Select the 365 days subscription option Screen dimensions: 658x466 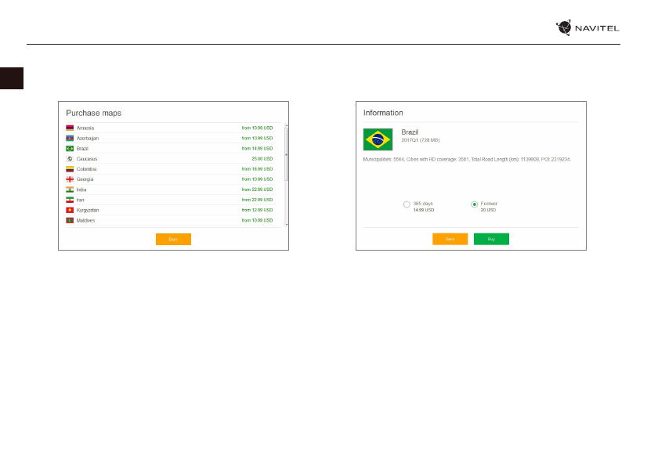[x=407, y=204]
